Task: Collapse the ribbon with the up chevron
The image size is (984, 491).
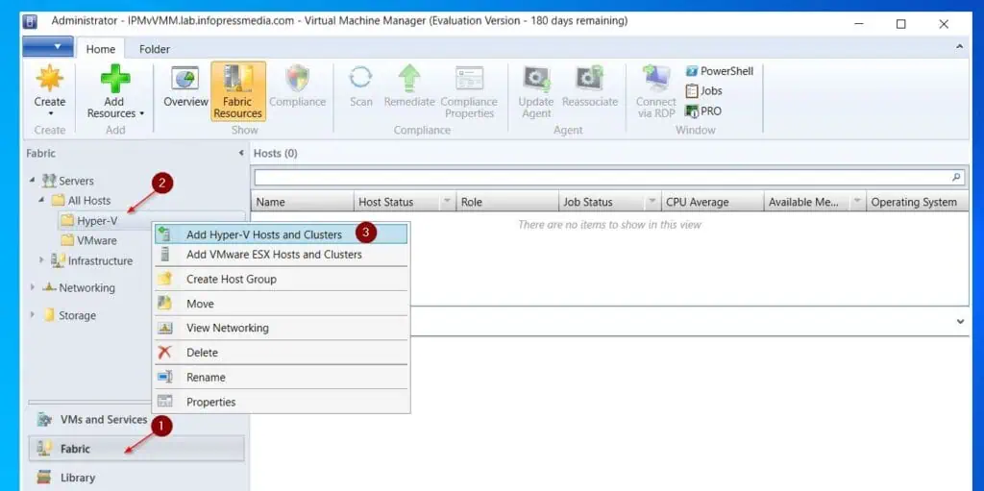Action: point(959,47)
